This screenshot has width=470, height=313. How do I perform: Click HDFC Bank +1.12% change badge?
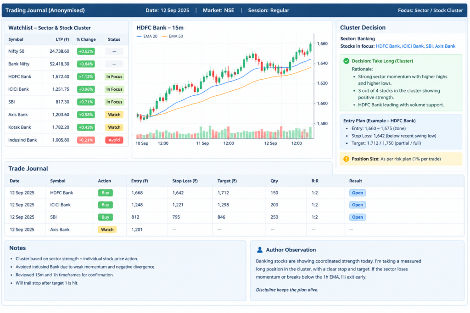tap(86, 77)
